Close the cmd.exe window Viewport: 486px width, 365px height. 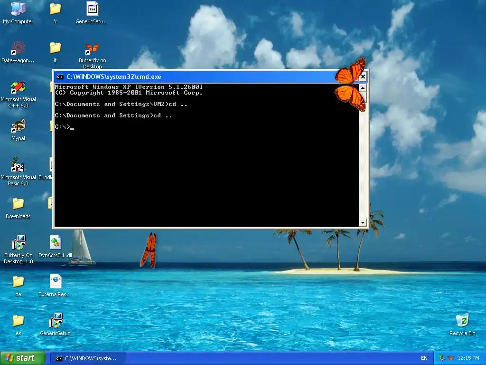pyautogui.click(x=363, y=77)
